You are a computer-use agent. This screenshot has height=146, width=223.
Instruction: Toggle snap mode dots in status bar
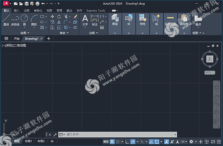[x=118, y=141]
